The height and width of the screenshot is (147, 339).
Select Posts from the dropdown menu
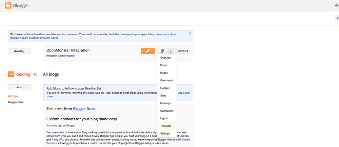pyautogui.click(x=167, y=65)
